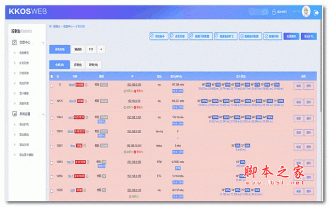Click the green status icon under IP 192.168.0.103

[125, 91]
